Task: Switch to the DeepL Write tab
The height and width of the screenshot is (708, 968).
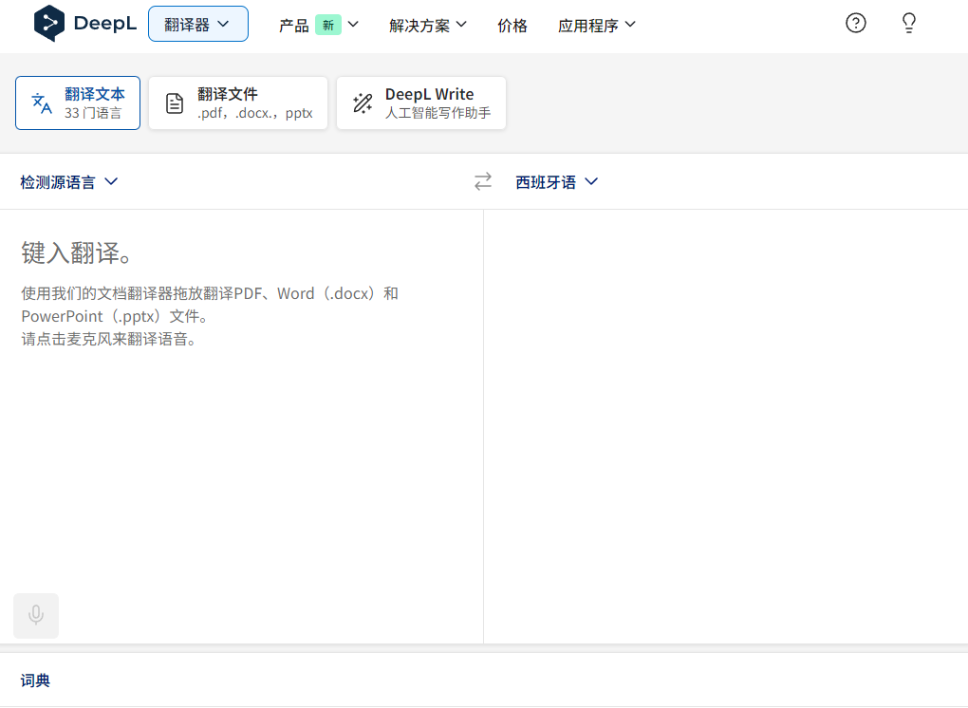Action: click(421, 103)
